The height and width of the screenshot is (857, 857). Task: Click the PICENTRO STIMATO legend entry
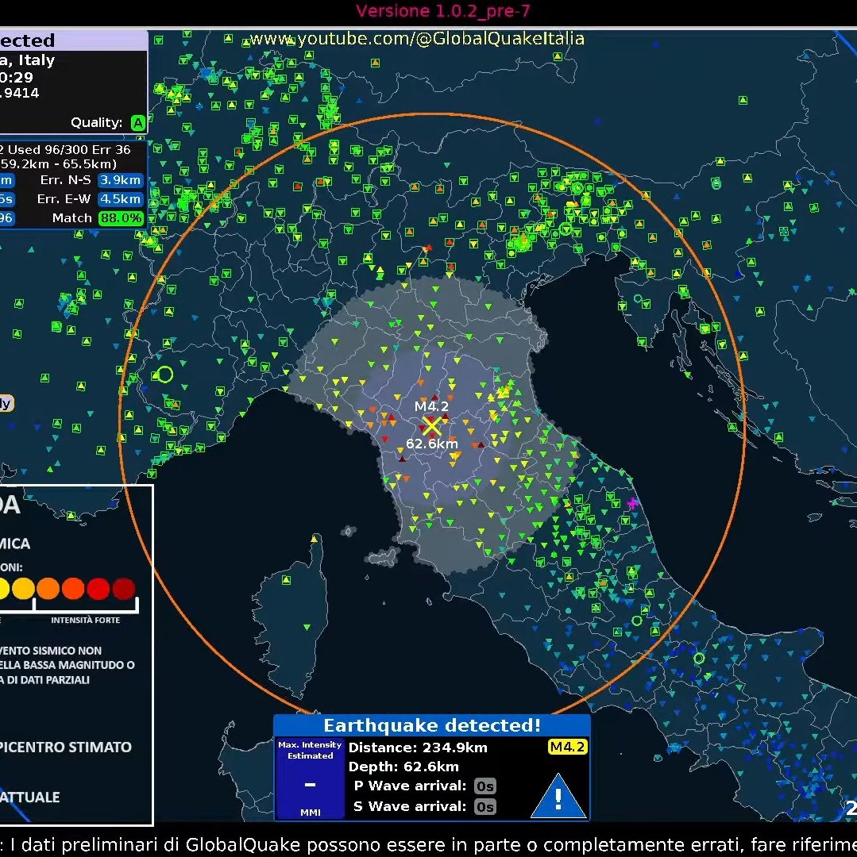[x=64, y=747]
